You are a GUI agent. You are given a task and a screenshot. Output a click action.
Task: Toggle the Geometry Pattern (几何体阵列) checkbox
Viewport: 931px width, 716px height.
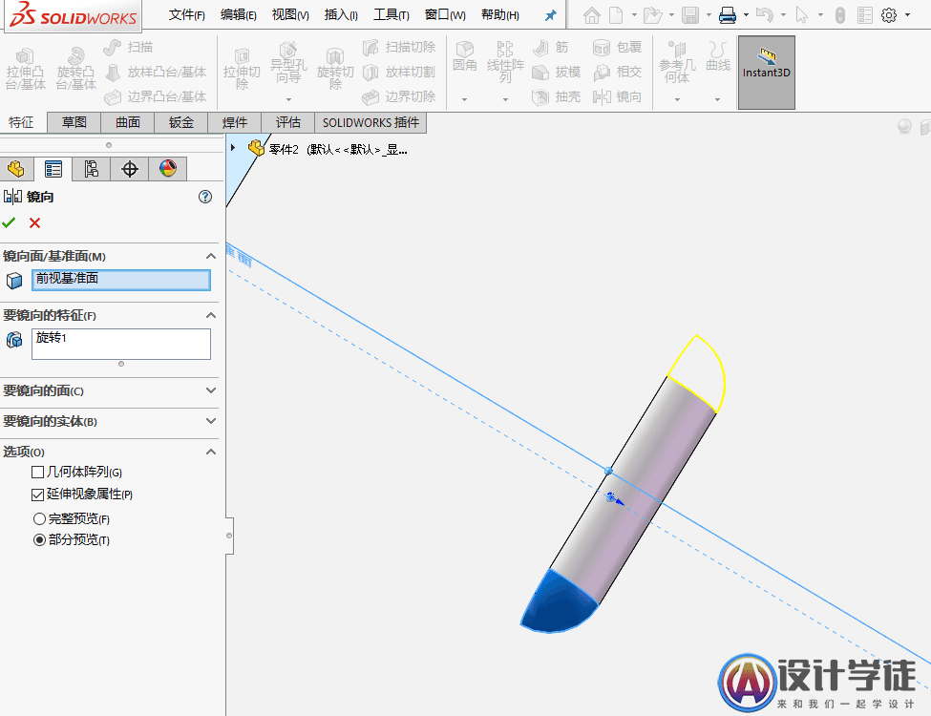point(37,472)
